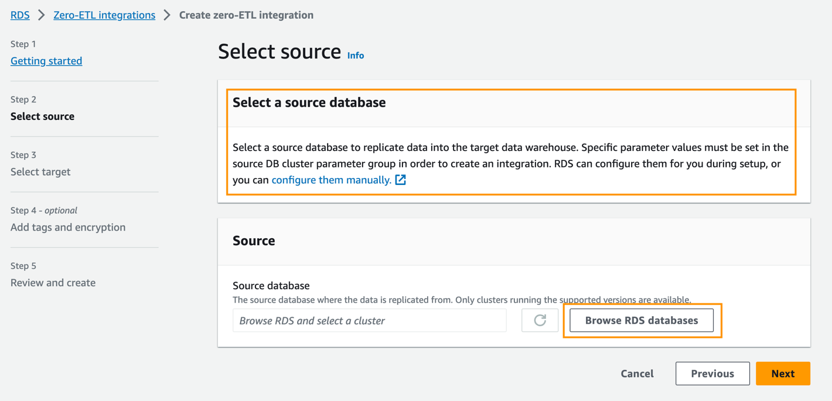Image resolution: width=832 pixels, height=401 pixels.
Task: Click the refresh icon beside the source database field
Action: coord(540,320)
